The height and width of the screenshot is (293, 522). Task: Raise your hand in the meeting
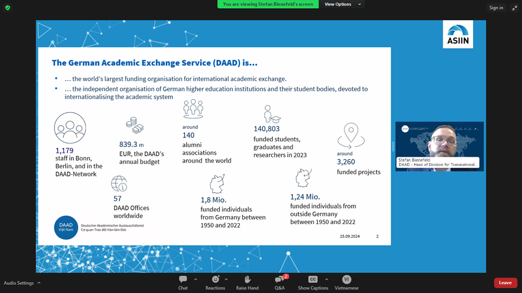pyautogui.click(x=247, y=283)
